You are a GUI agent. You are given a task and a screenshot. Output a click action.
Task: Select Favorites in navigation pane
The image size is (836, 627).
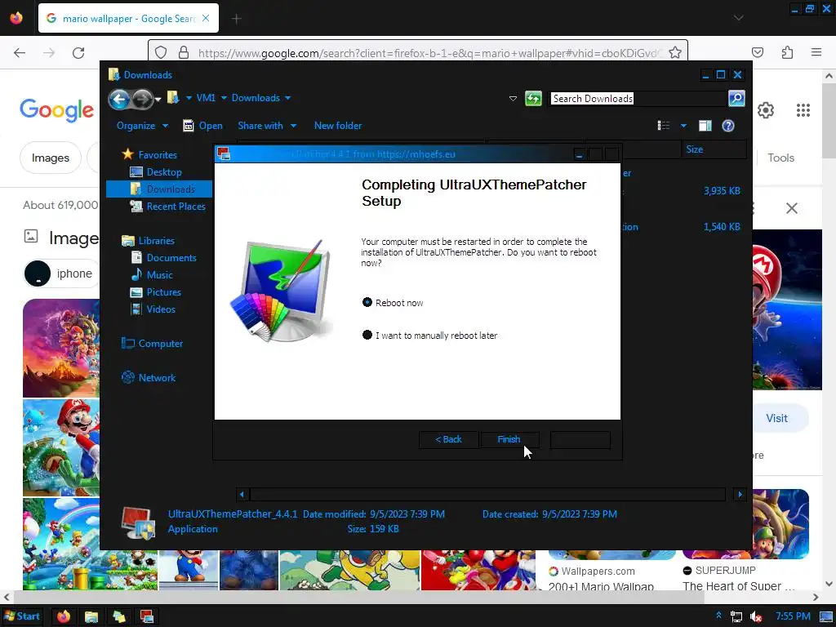(150, 154)
